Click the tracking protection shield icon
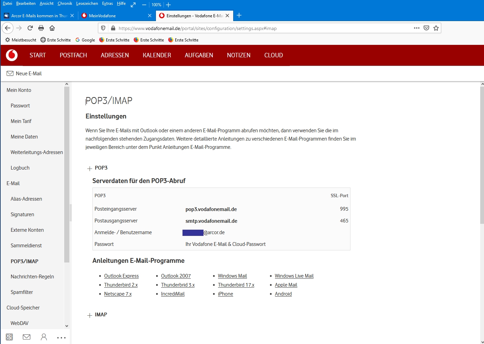The image size is (484, 344). click(x=103, y=28)
